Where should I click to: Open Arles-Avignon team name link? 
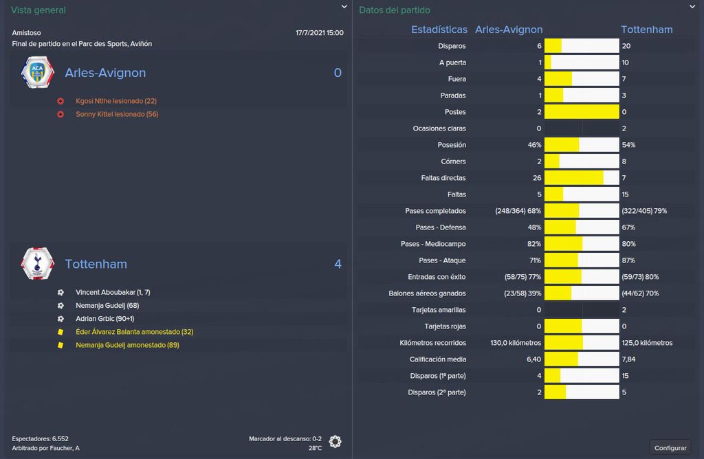click(105, 73)
